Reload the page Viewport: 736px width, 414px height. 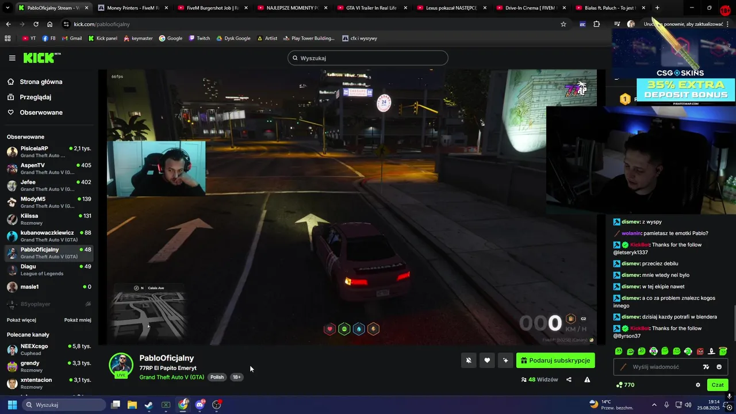click(36, 24)
